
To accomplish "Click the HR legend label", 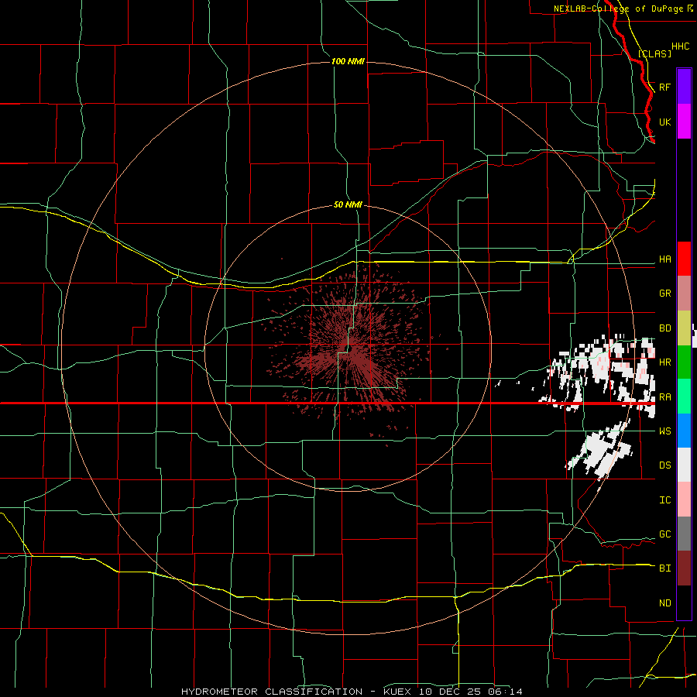I will (664, 362).
